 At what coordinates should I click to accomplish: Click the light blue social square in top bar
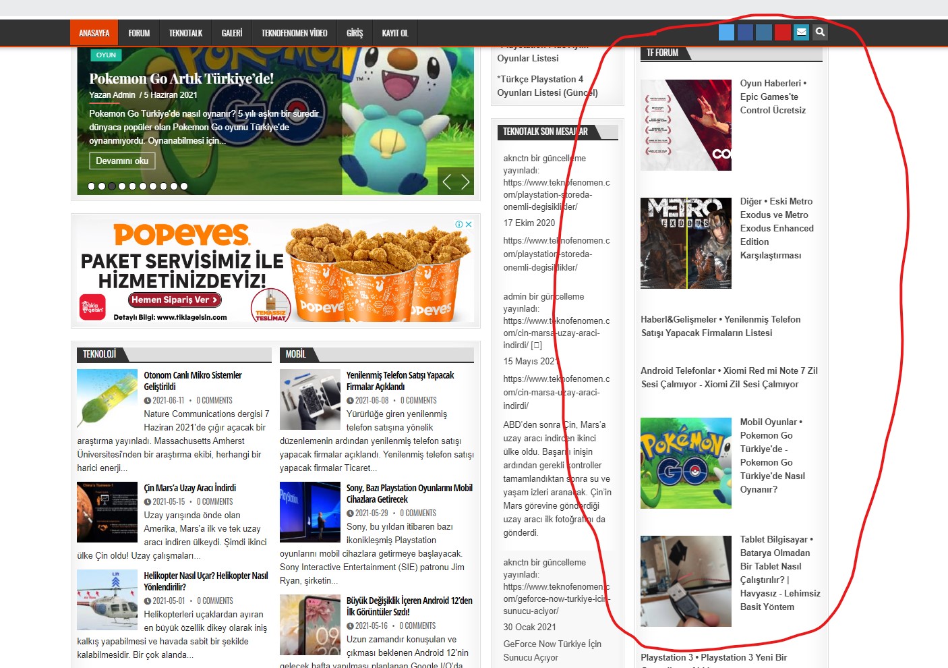coord(726,32)
